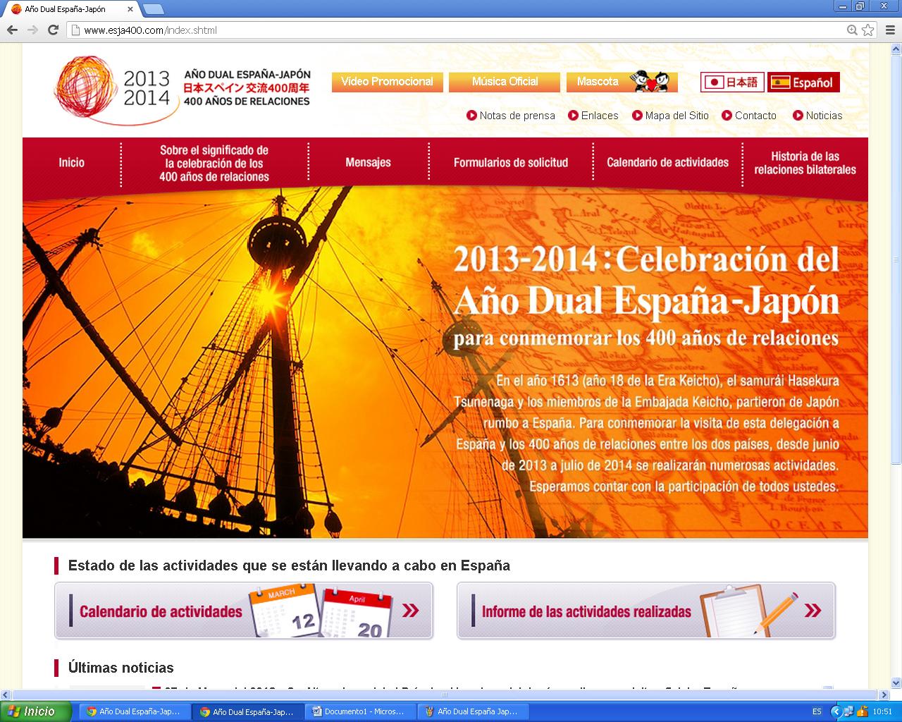Open Informe de las actividades realizadas banner
The width and height of the screenshot is (902, 722).
point(645,611)
